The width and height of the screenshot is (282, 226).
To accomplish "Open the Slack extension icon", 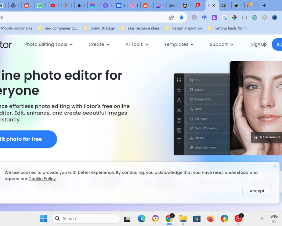I will [x=224, y=17].
